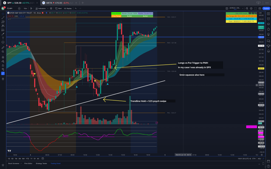Toggle the 1Y date range

pyautogui.click(x=31, y=159)
